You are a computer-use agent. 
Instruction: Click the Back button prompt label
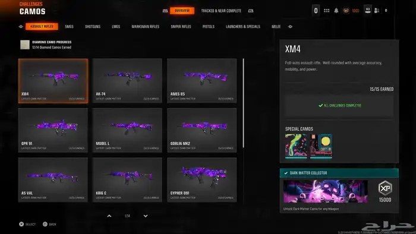click(52, 224)
